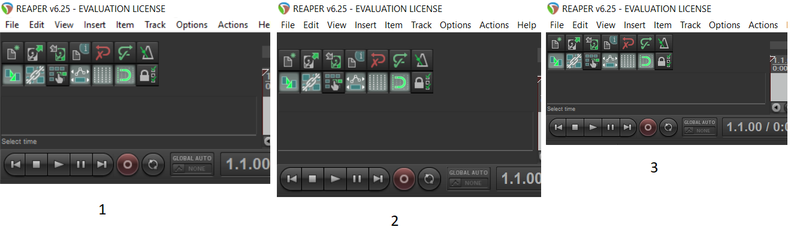The image size is (797, 233).
Task: Toggle the metronome icon in left REAPER window
Action: point(147,53)
